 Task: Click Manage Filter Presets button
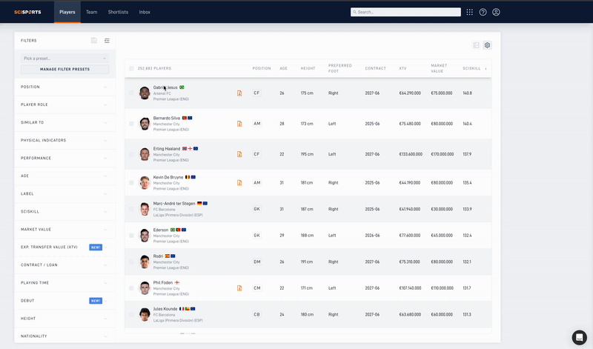click(64, 69)
